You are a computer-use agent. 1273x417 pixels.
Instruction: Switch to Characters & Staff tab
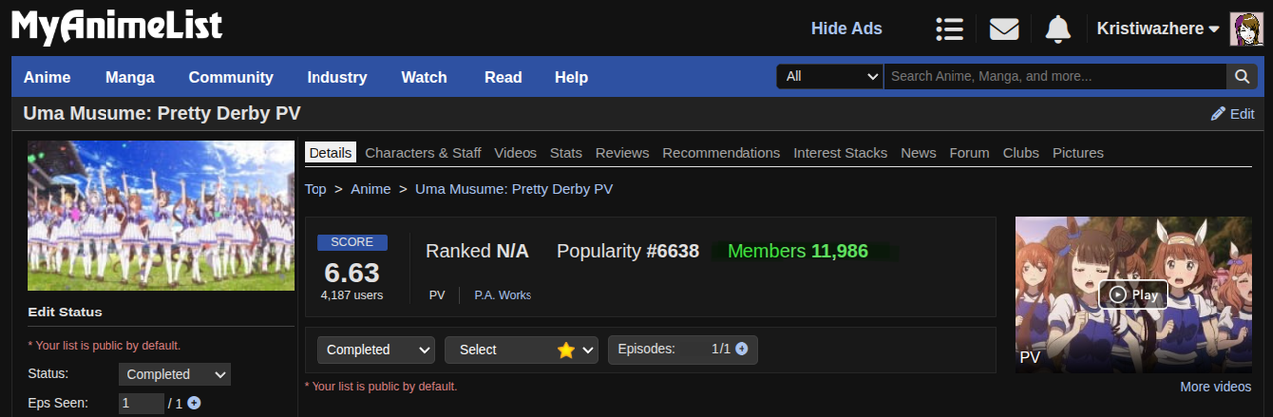coord(423,153)
